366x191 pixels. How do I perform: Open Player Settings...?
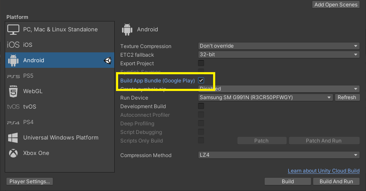point(30,182)
